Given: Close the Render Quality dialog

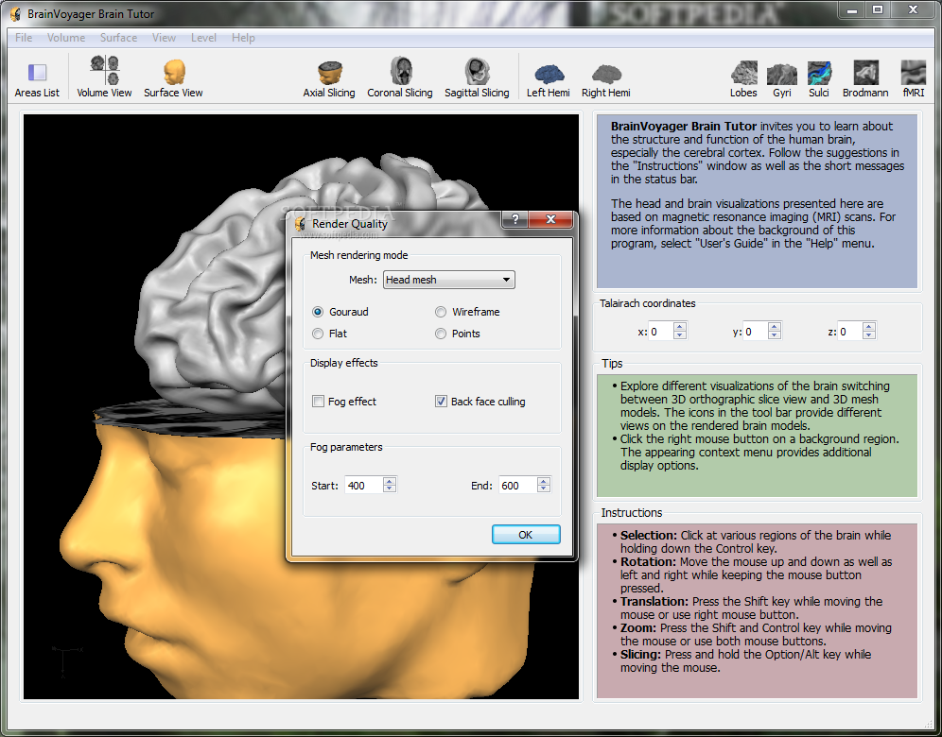Looking at the screenshot, I should tap(550, 219).
